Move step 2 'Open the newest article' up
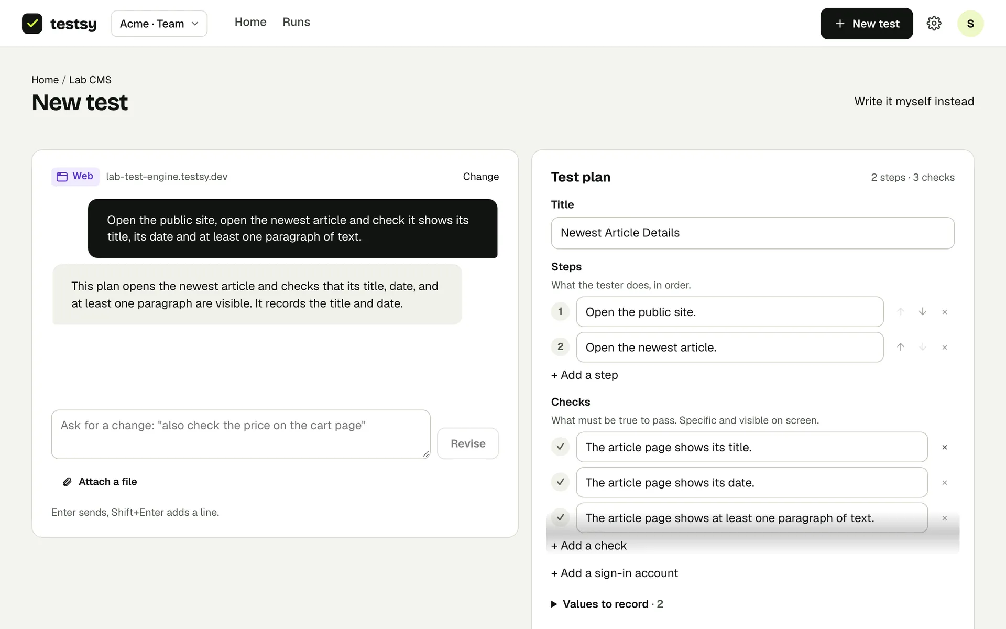Viewport: 1006px width, 629px height. (x=901, y=347)
